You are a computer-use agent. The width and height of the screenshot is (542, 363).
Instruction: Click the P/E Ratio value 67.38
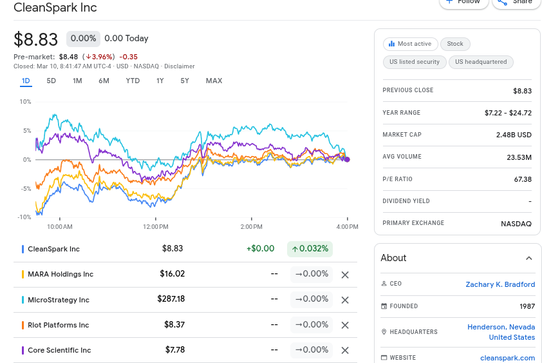(523, 179)
